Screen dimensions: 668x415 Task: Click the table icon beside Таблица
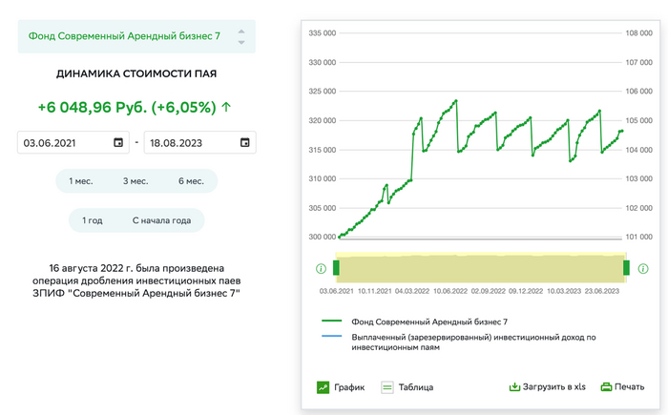387,387
